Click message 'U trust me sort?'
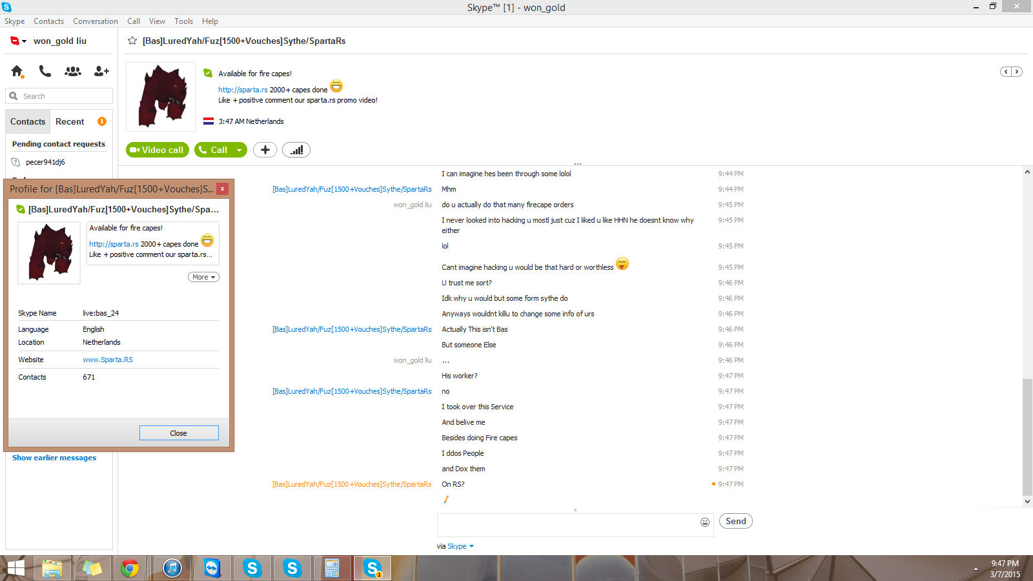Image resolution: width=1033 pixels, height=581 pixels. coord(467,283)
